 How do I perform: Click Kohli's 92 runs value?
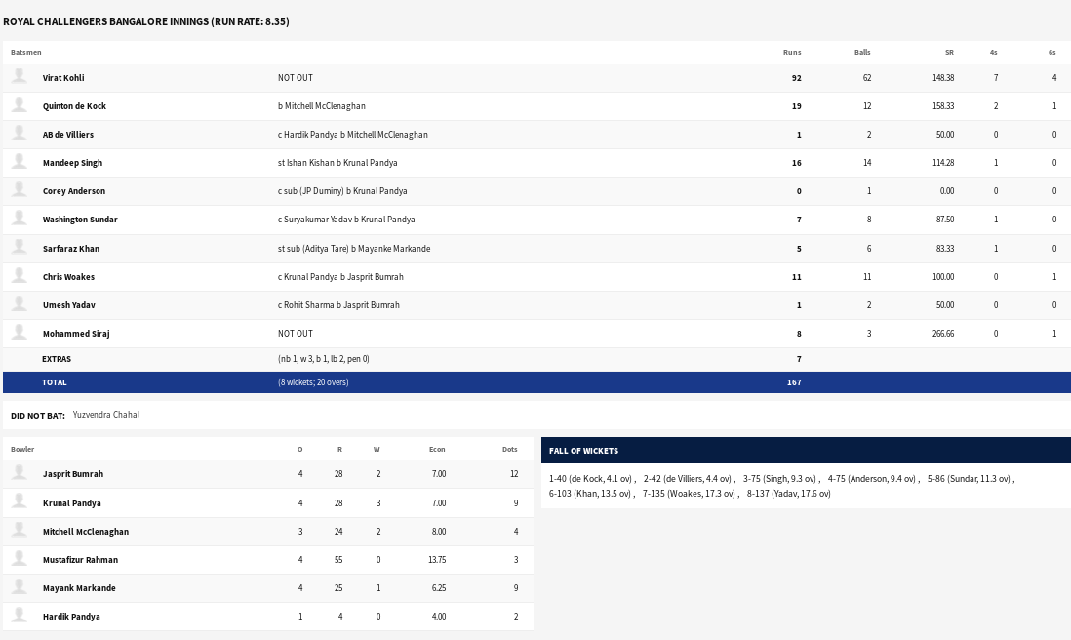point(796,78)
